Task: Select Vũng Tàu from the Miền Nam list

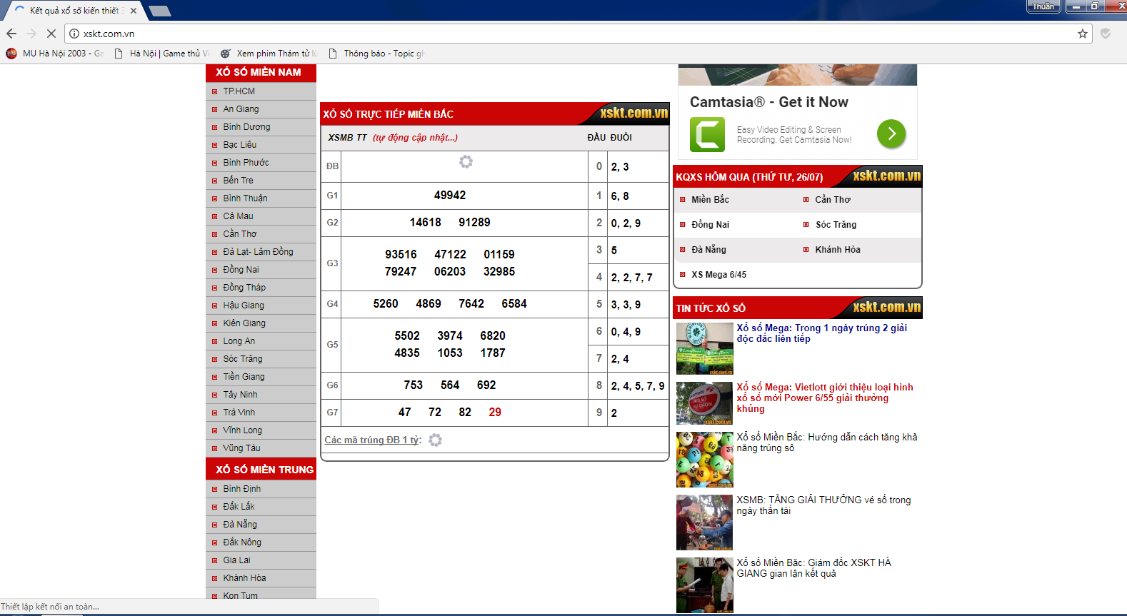Action: click(241, 448)
